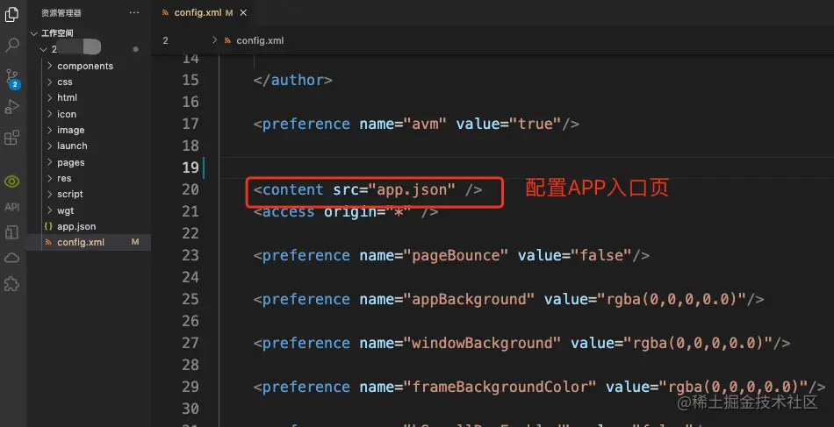This screenshot has width=834, height=427.
Task: Open the puzzle piece plugin icon
Action: tap(11, 283)
